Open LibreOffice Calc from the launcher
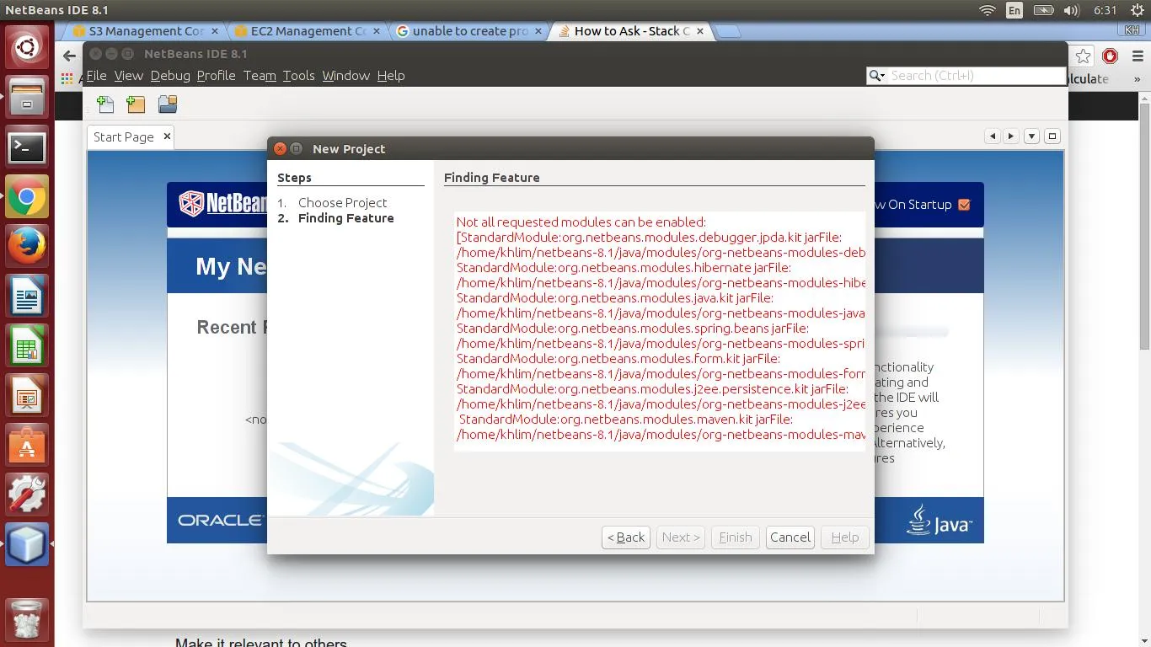The height and width of the screenshot is (647, 1151). pos(27,346)
